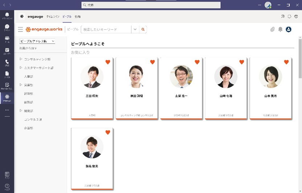Image resolution: width=302 pixels, height=193 pixels.
Task: Switch to the ピープル tab
Action: point(67,17)
